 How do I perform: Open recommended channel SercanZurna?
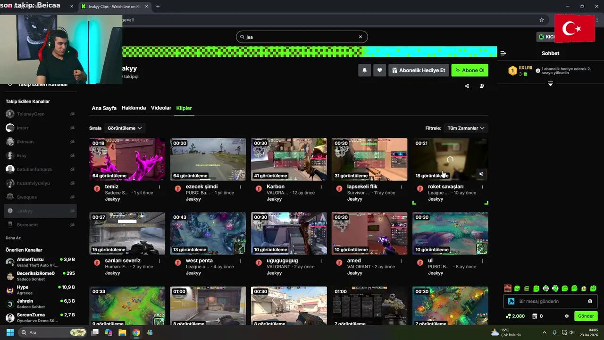coord(40,317)
